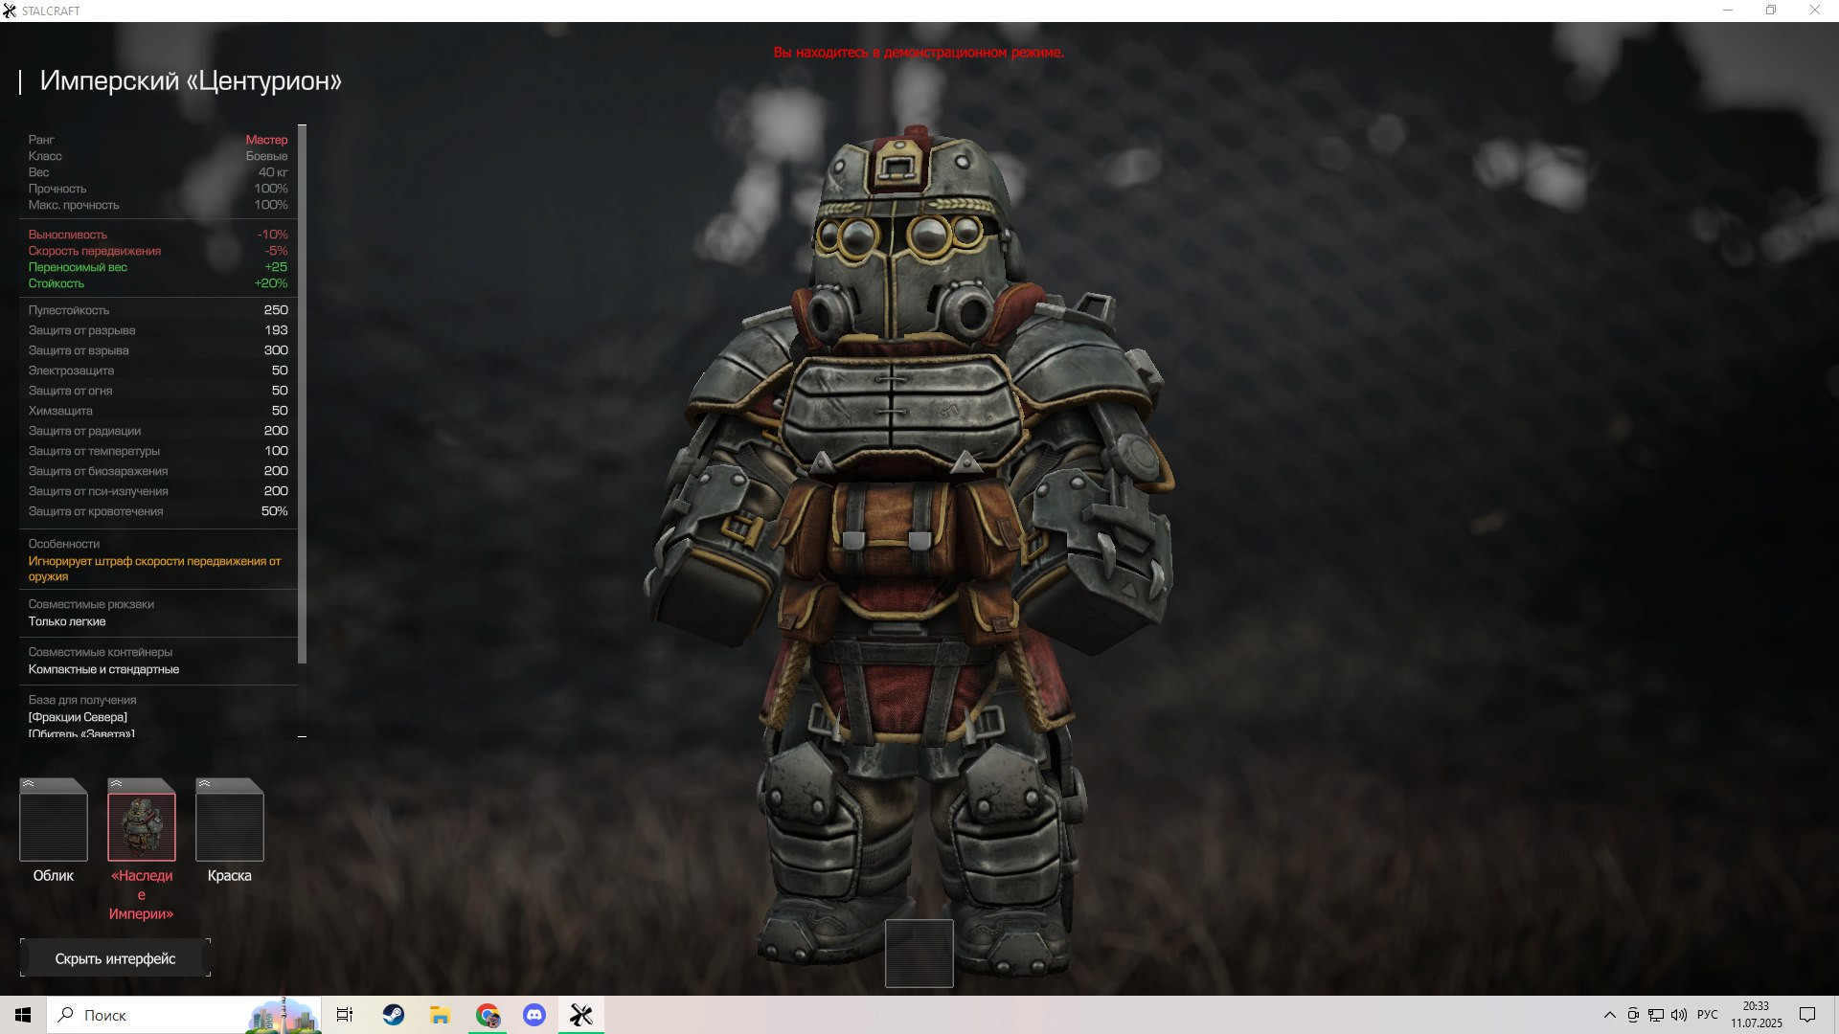This screenshot has width=1839, height=1034.
Task: Open Task View on the taskbar
Action: 345,1015
